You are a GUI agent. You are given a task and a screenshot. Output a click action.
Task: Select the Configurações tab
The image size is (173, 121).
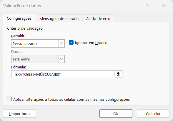tap(19, 18)
